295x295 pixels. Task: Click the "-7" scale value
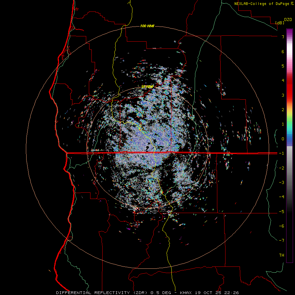[x=282, y=241]
